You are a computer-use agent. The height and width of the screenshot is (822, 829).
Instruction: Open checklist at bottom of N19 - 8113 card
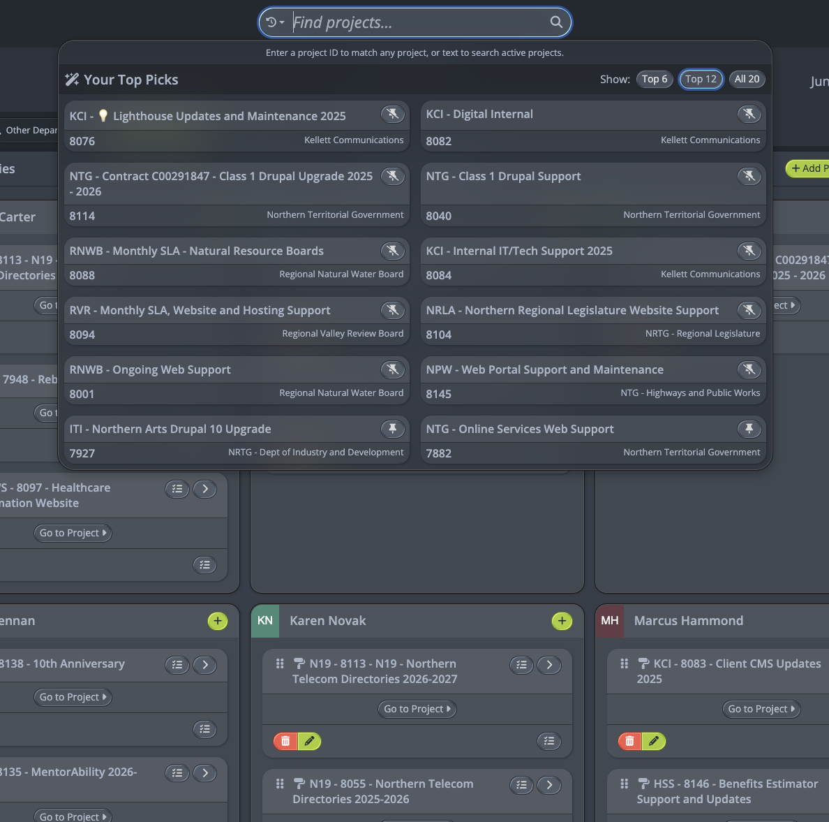coord(548,741)
